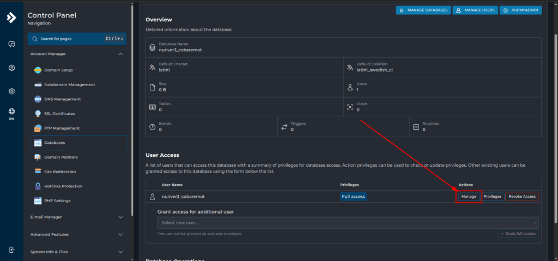Open Domain Setup from the sidebar
The width and height of the screenshot is (558, 261).
(x=58, y=70)
